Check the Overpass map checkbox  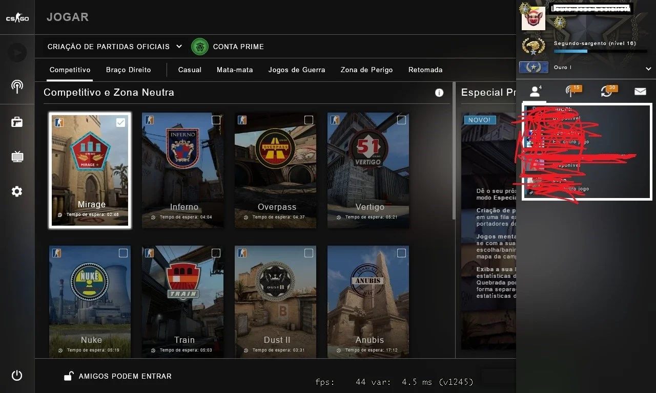(x=309, y=120)
